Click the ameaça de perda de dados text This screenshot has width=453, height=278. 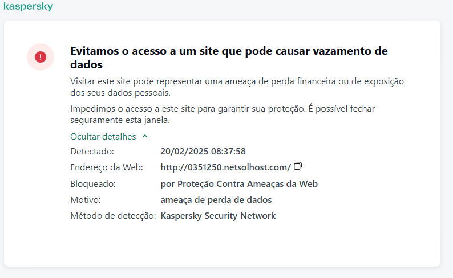tap(216, 200)
